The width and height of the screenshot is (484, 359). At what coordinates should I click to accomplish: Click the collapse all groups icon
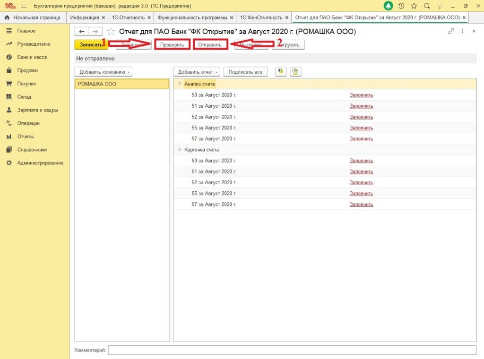pos(296,72)
